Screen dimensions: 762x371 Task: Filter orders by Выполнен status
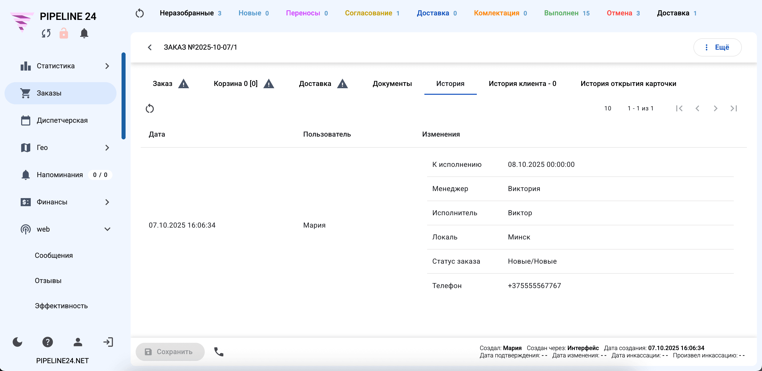(567, 13)
